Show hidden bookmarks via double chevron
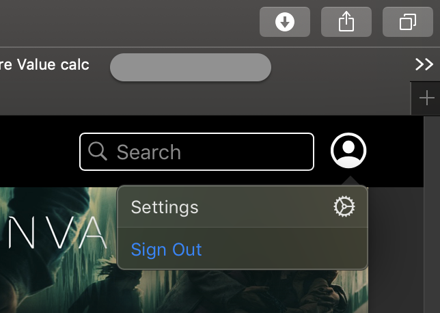440x313 pixels. (424, 64)
